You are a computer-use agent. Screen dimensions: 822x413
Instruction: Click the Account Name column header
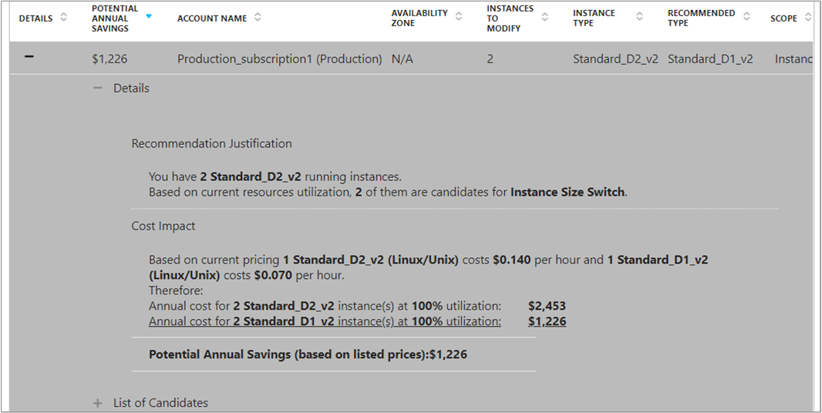pyautogui.click(x=212, y=18)
